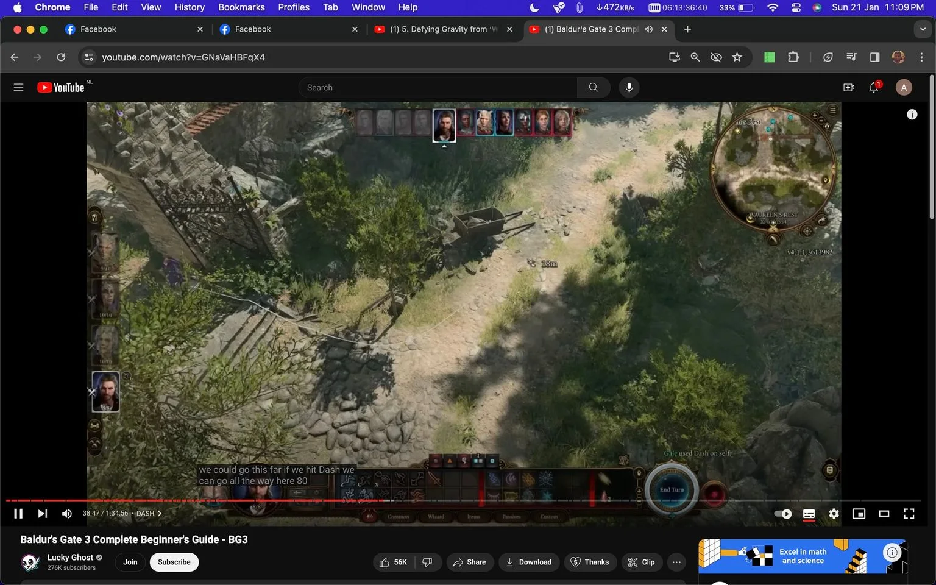
Task: Open the History menu
Action: pyautogui.click(x=190, y=7)
